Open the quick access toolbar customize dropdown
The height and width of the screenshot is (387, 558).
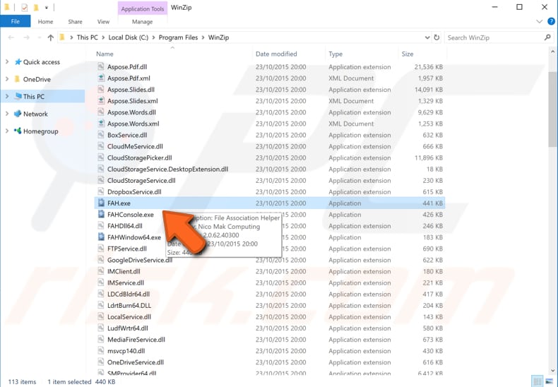(46, 8)
